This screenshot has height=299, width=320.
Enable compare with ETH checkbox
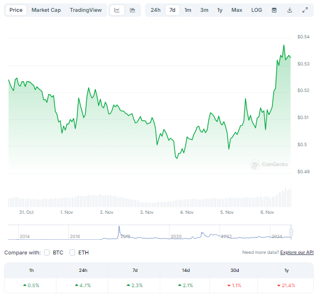[72, 253]
